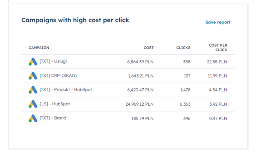The height and width of the screenshot is (155, 263).
Task: Open the [TXT] - Usługi campaign
Action: click(53, 61)
